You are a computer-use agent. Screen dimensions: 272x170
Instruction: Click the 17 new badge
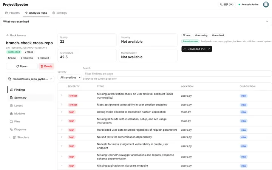[187, 35]
